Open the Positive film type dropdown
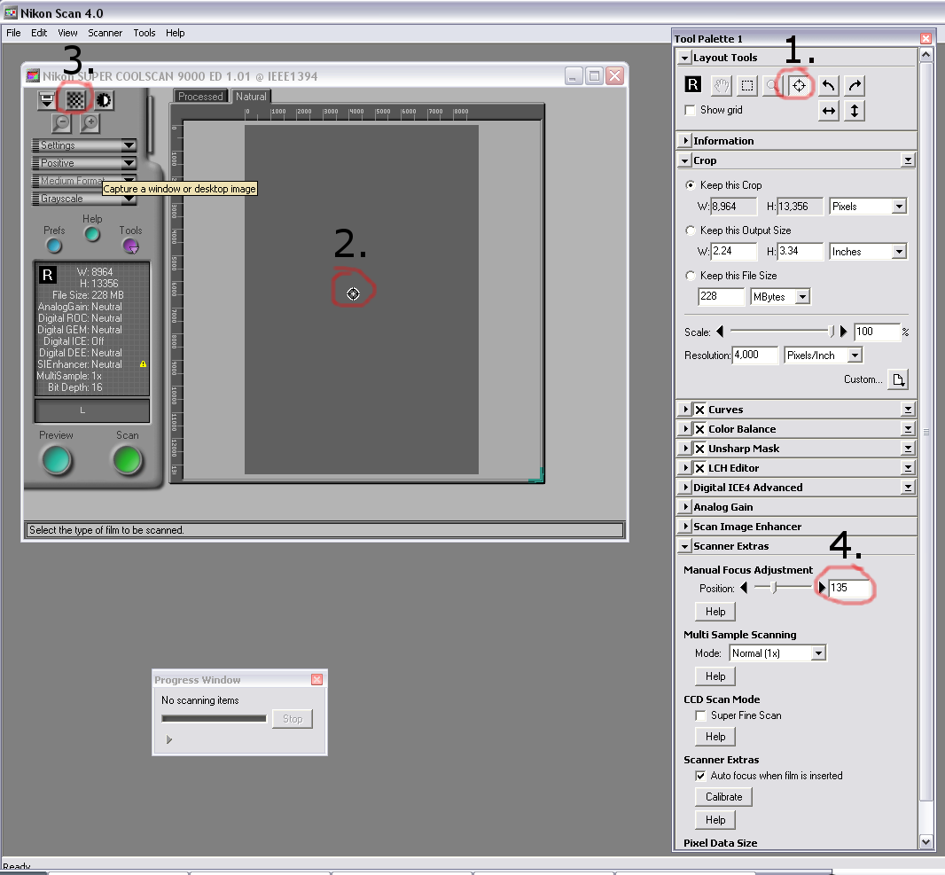Viewport: 945px width, 875px height. 83,163
